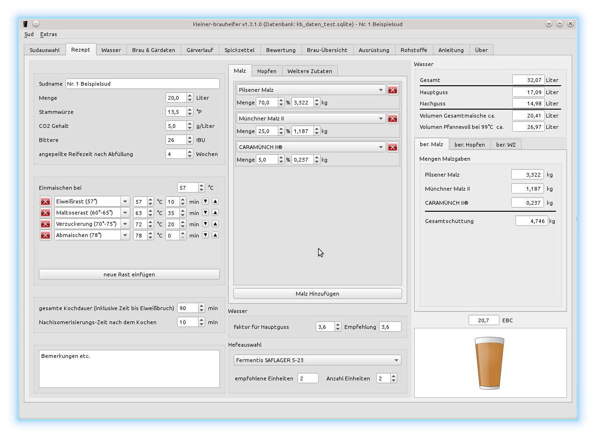Decrease the Anzahl Einheiten value
This screenshot has height=438, width=596.
[394, 380]
